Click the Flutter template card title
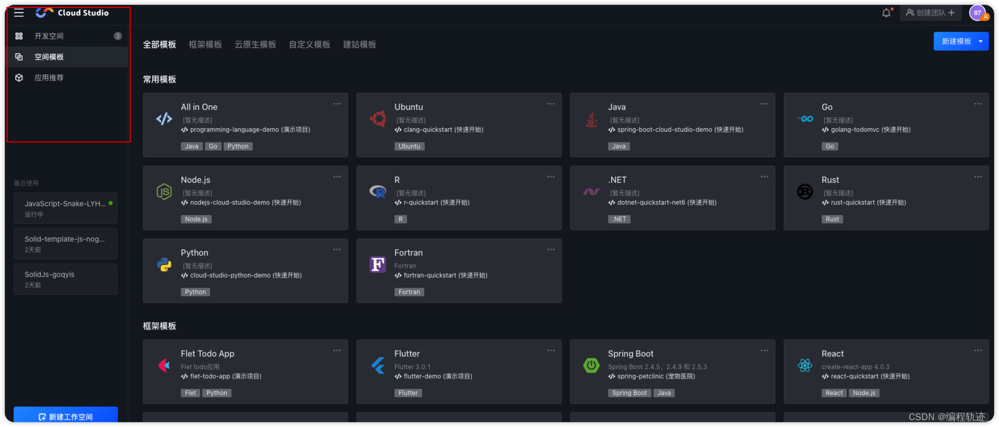This screenshot has height=427, width=999. [x=407, y=354]
